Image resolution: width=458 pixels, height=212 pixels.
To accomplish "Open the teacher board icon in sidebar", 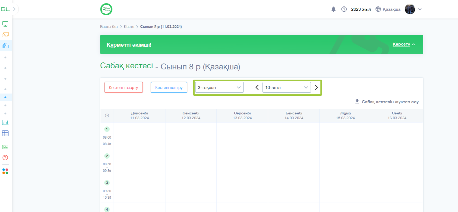I will [x=5, y=35].
